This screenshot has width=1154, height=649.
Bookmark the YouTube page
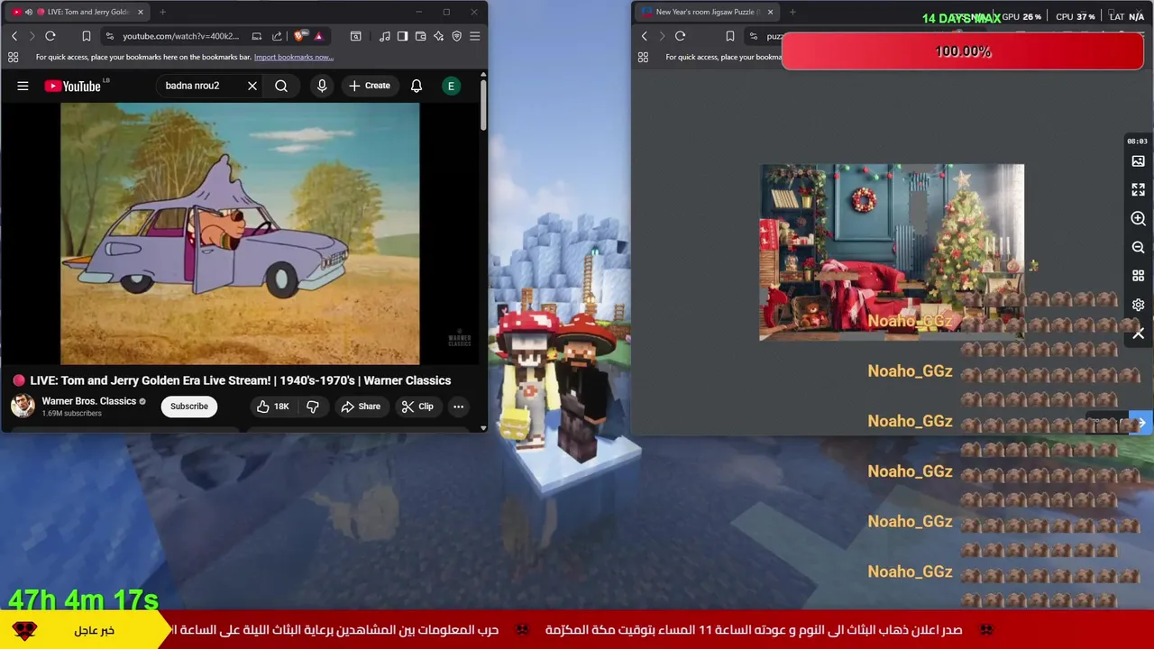tap(87, 36)
